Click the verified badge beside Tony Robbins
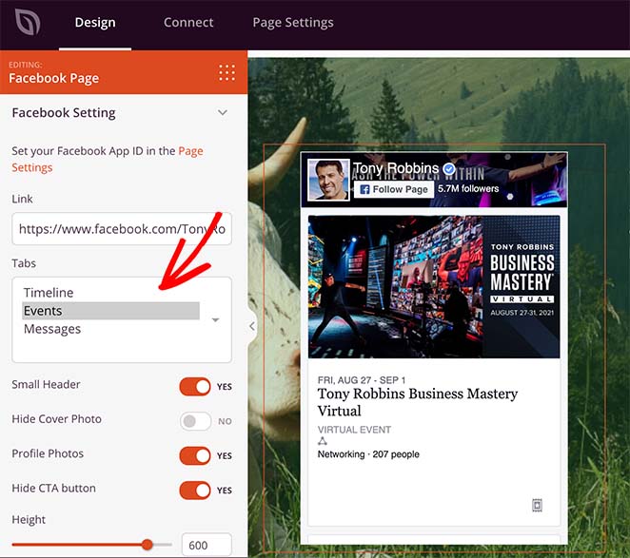The width and height of the screenshot is (630, 558). (x=449, y=168)
